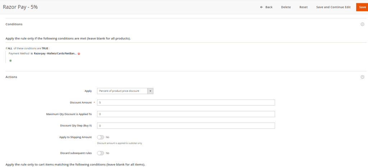Collapse the Conditions section
Screen dimensions: 368x167
(362, 24)
